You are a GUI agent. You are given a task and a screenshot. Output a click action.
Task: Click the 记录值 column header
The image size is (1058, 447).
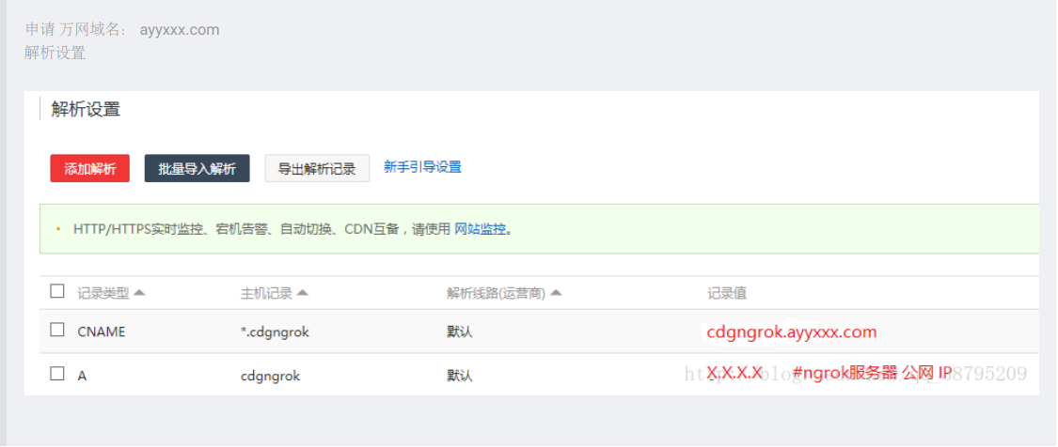pyautogui.click(x=726, y=293)
